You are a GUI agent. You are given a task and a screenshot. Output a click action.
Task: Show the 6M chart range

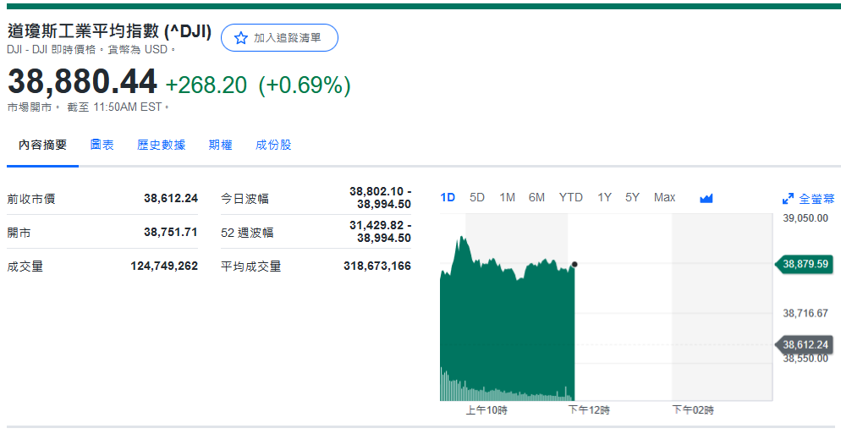pos(536,197)
